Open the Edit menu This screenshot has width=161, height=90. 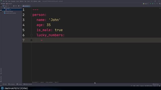[6, 1]
